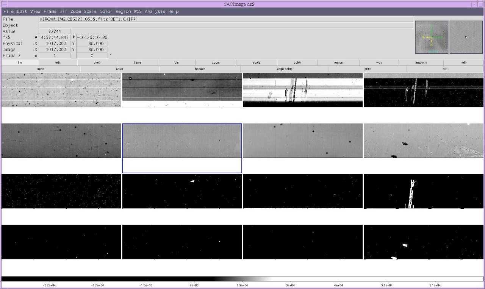Select the lowercase 'region' buttonbar tab
485x289 pixels.
(x=338, y=62)
